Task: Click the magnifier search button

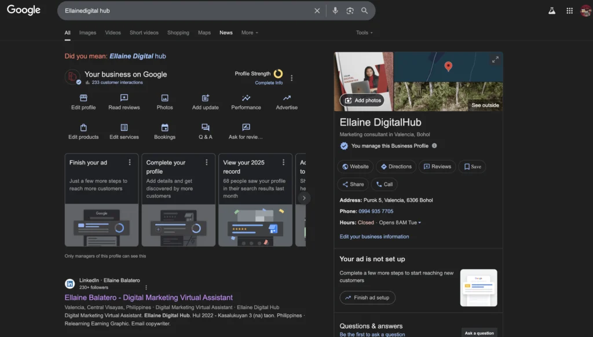Action: click(x=364, y=10)
